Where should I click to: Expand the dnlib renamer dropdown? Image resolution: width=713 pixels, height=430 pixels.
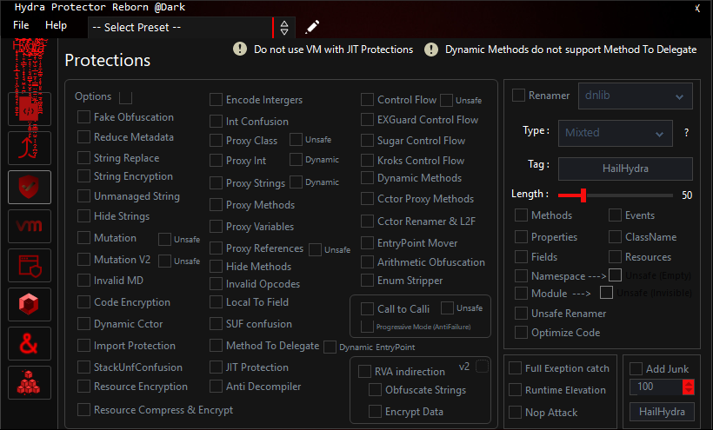[635, 96]
